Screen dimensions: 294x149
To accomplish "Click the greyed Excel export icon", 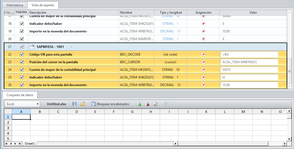I will 167,104.
